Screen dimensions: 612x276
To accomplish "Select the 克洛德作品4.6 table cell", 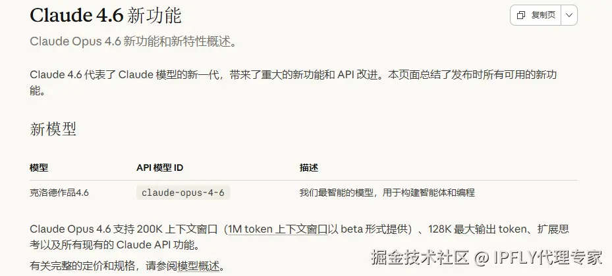I will (59, 193).
